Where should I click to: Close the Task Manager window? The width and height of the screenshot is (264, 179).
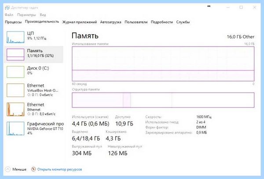(255, 7)
